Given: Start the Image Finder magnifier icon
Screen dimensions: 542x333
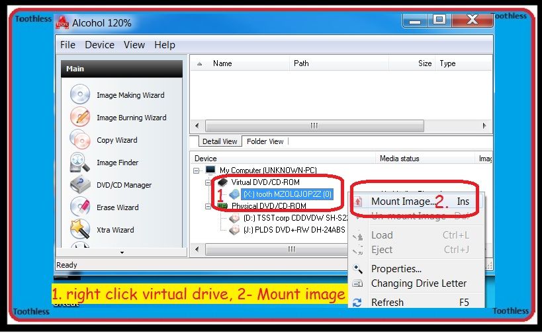Looking at the screenshot, I should coord(80,162).
